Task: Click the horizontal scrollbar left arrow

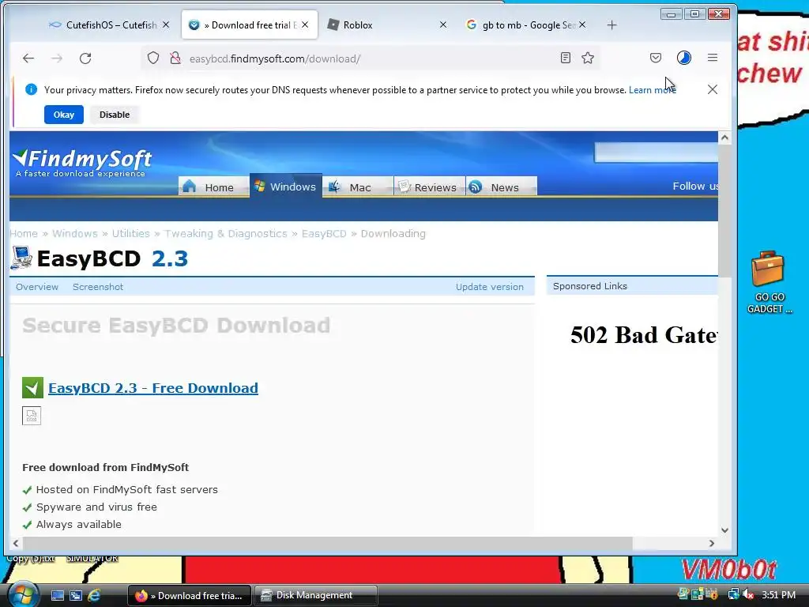Action: click(x=16, y=543)
